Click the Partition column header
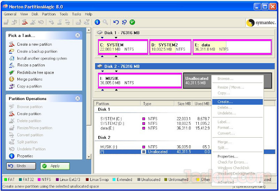Viewport: 279px width, 191px height. point(118,104)
